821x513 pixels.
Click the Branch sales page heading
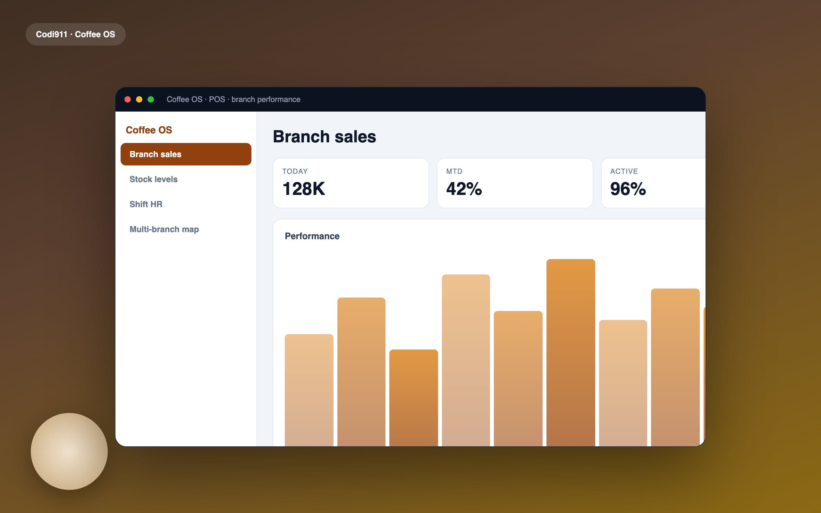pyautogui.click(x=324, y=137)
